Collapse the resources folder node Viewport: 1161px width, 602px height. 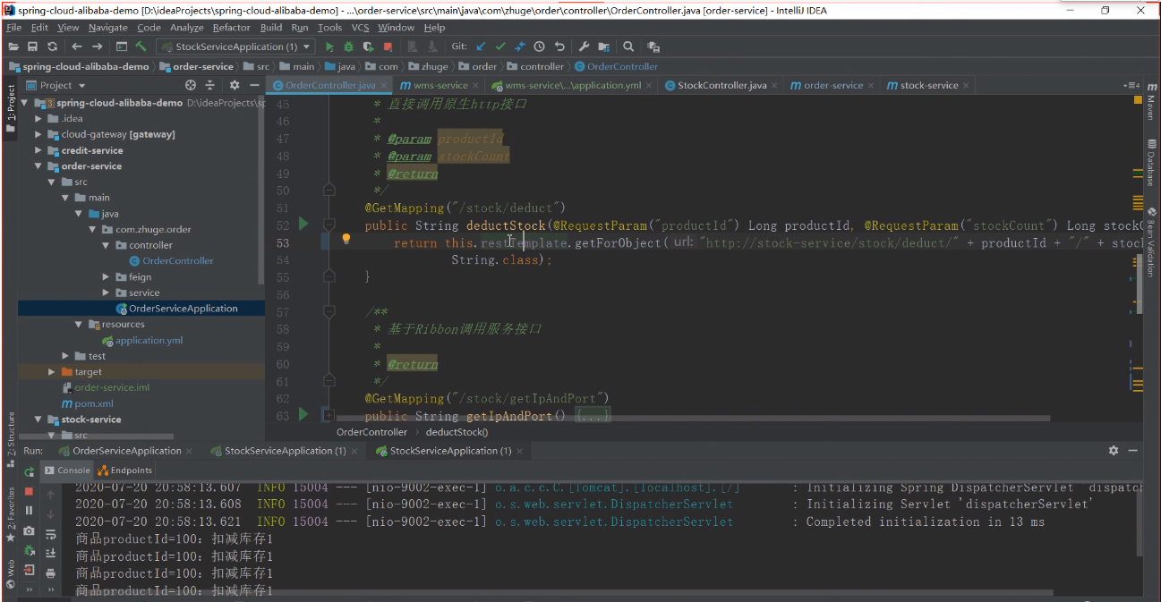click(79, 324)
